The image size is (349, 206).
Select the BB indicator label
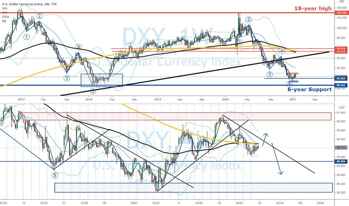pos(4,21)
